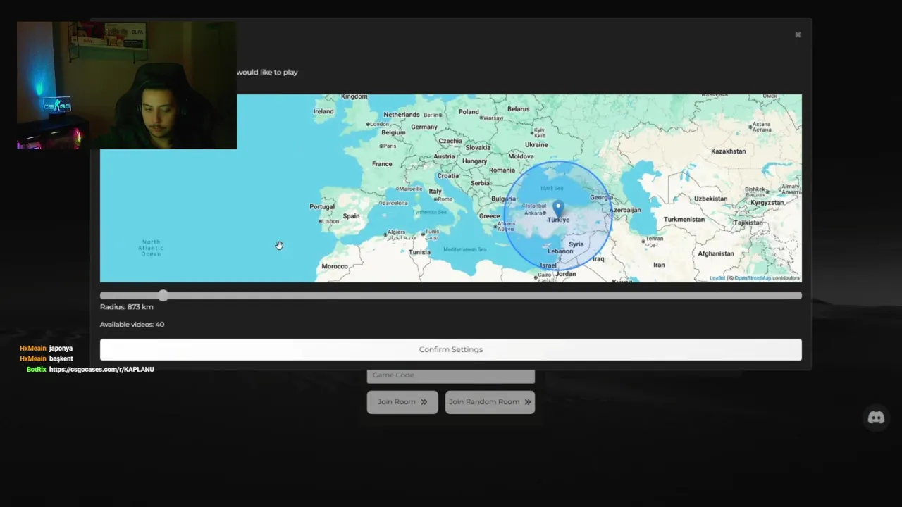Open the Discord icon link
Image resolution: width=902 pixels, height=507 pixels.
pyautogui.click(x=876, y=418)
